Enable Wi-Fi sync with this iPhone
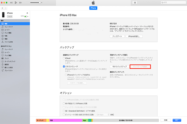Screen dimensions: 187x124 click(x=64, y=104)
